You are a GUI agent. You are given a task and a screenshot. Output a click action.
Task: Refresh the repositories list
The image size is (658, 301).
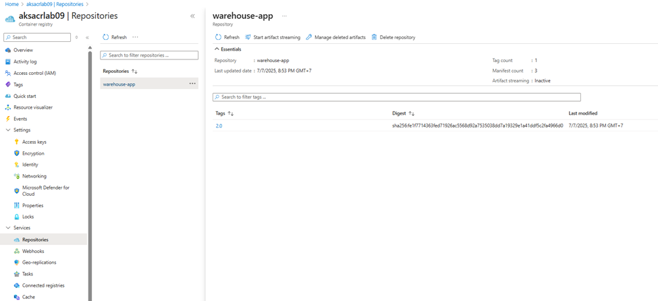(115, 37)
